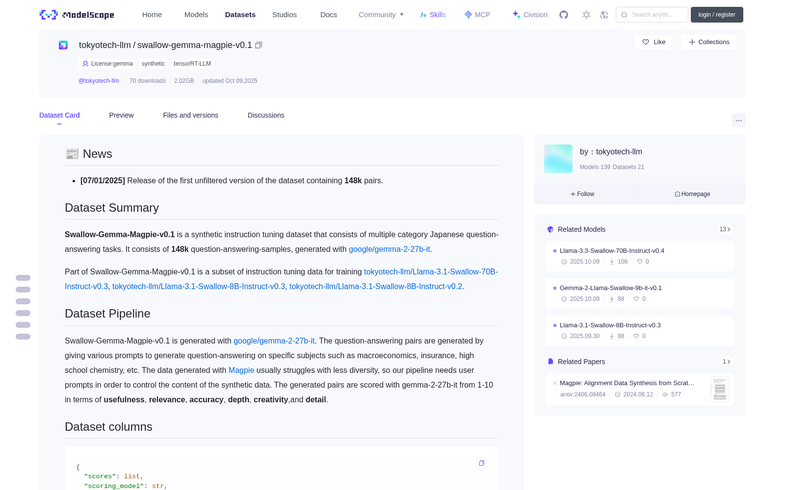The width and height of the screenshot is (785, 490).
Task: Click the arxiv:2406.08464 identifier
Action: pyautogui.click(x=583, y=394)
